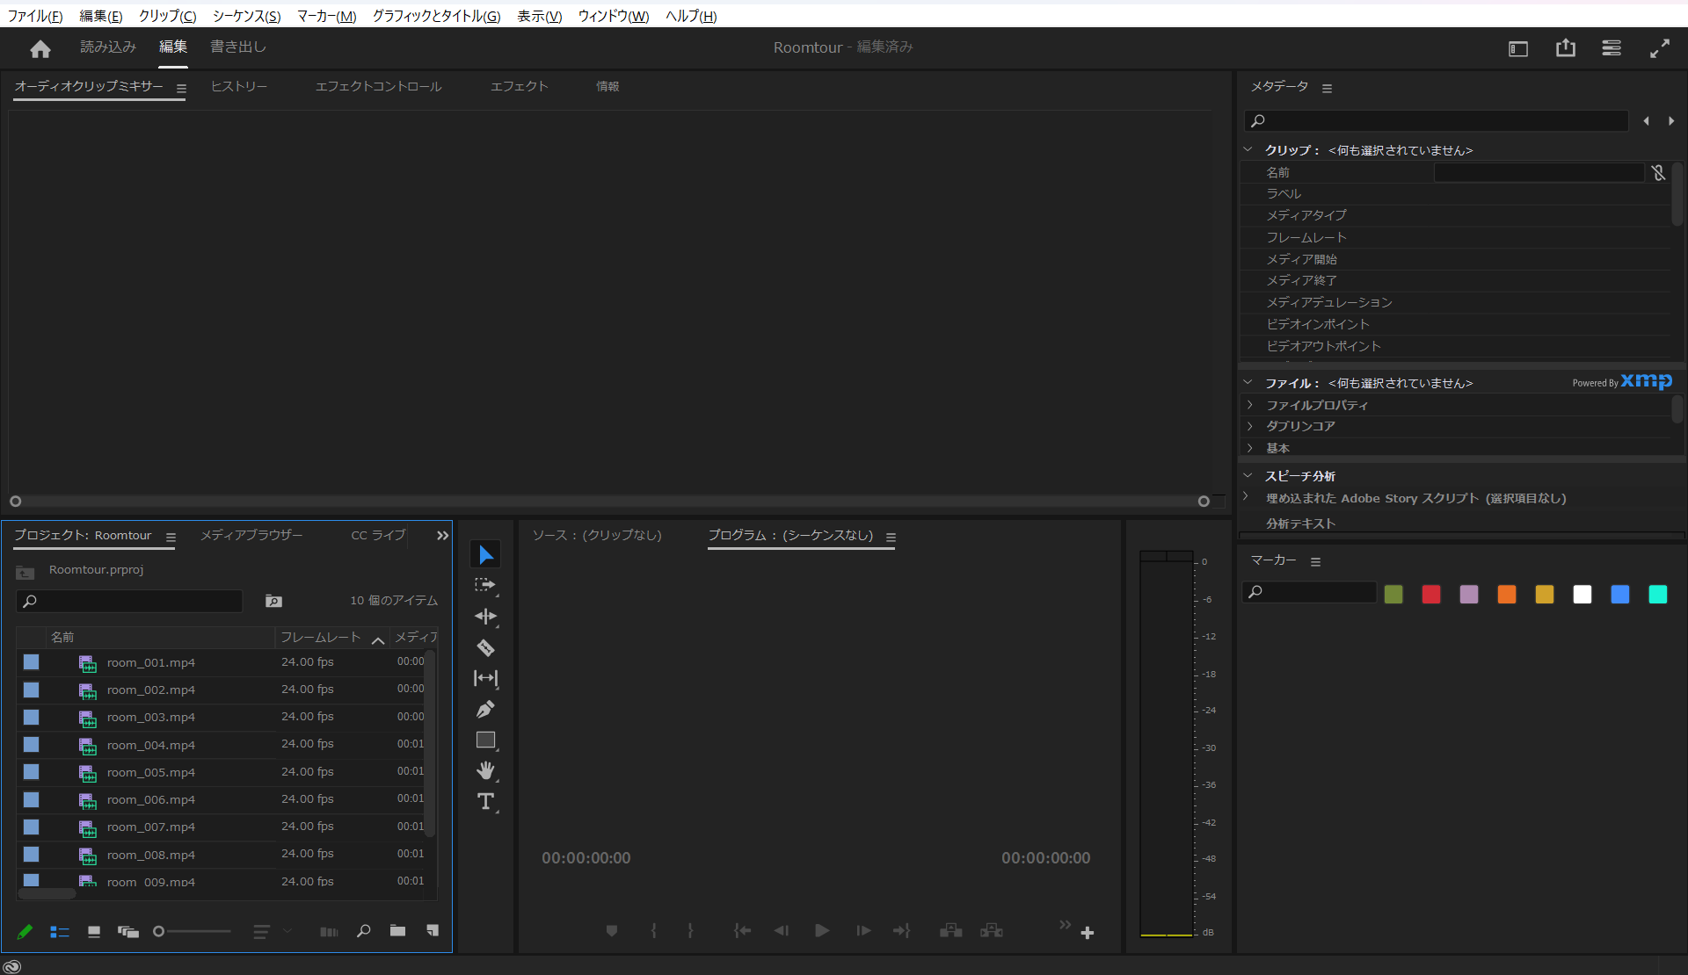The height and width of the screenshot is (975, 1688).
Task: Switch Project panel to Freeform view
Action: point(128,932)
